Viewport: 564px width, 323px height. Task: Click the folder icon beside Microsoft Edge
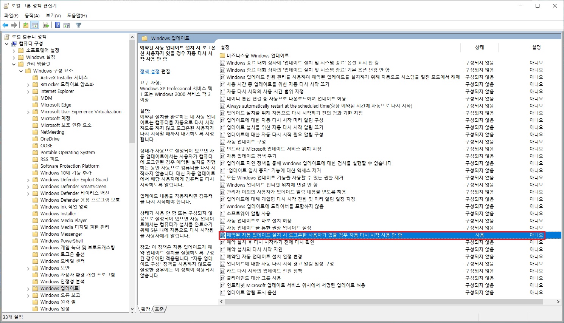(x=35, y=105)
